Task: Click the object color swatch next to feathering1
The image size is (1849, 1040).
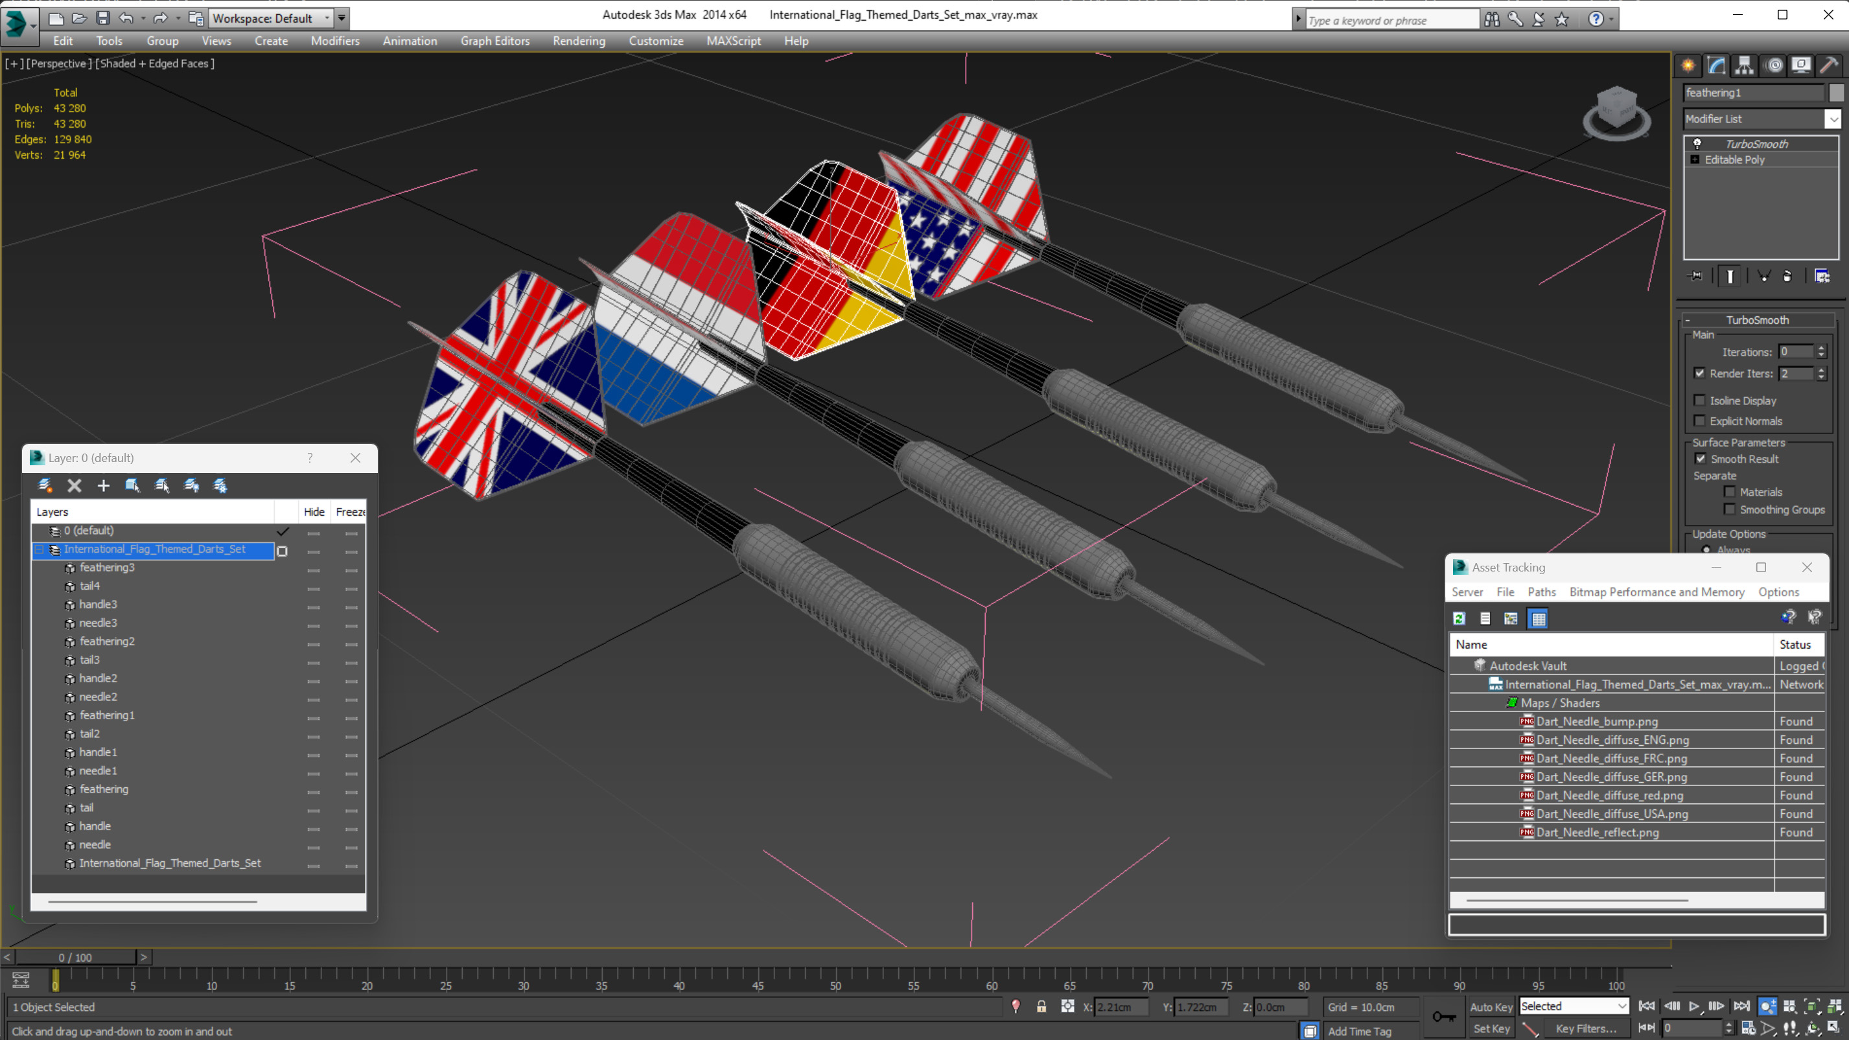Action: coord(1836,93)
